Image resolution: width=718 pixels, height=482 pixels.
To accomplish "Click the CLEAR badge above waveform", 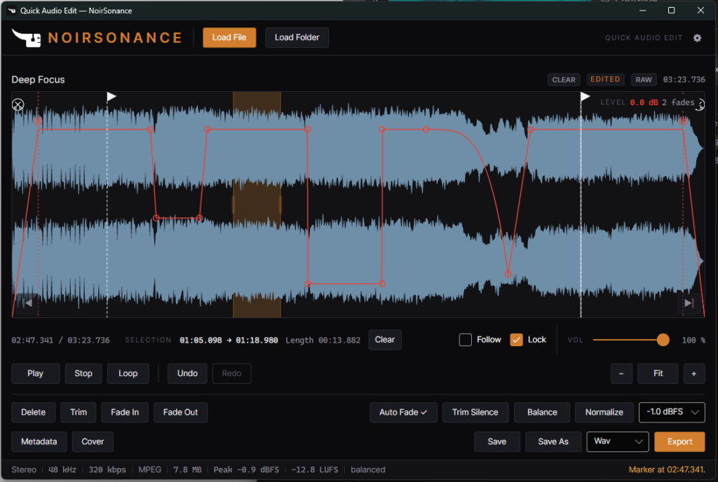I will click(x=564, y=80).
